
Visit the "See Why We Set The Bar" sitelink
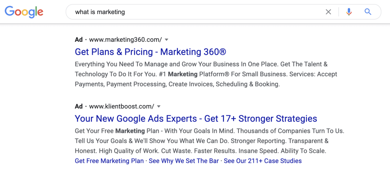click(x=184, y=161)
